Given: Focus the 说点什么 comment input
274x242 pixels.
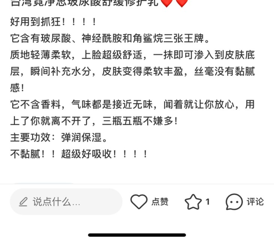Looking at the screenshot, I should [66, 201].
